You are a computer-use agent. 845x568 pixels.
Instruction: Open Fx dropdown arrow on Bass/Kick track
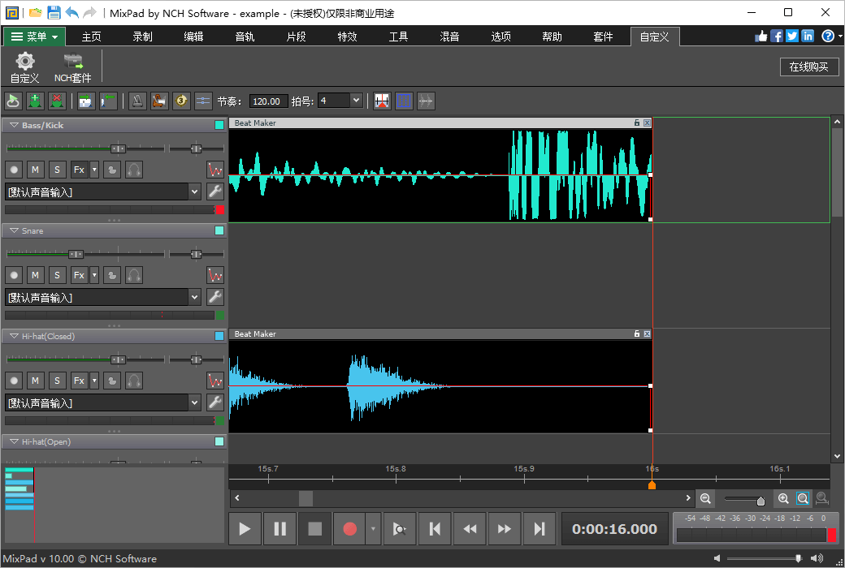pos(94,170)
